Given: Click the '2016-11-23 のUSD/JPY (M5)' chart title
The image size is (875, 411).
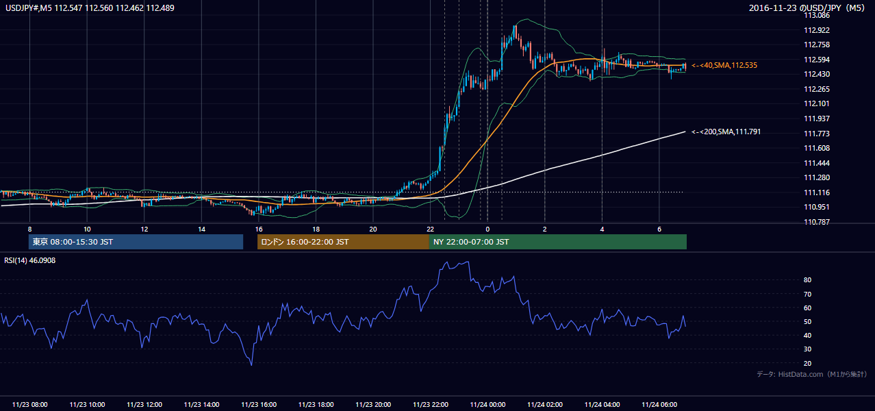Looking at the screenshot, I should coord(808,8).
